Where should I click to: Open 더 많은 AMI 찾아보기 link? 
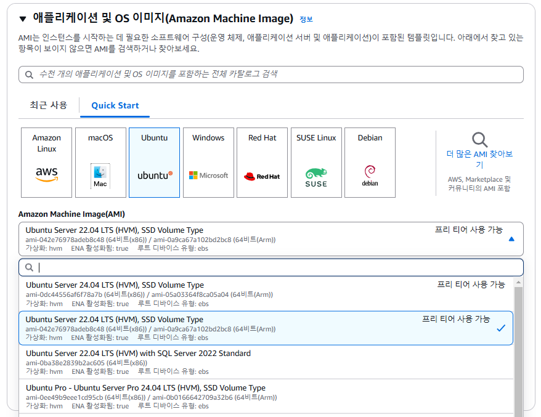click(479, 159)
